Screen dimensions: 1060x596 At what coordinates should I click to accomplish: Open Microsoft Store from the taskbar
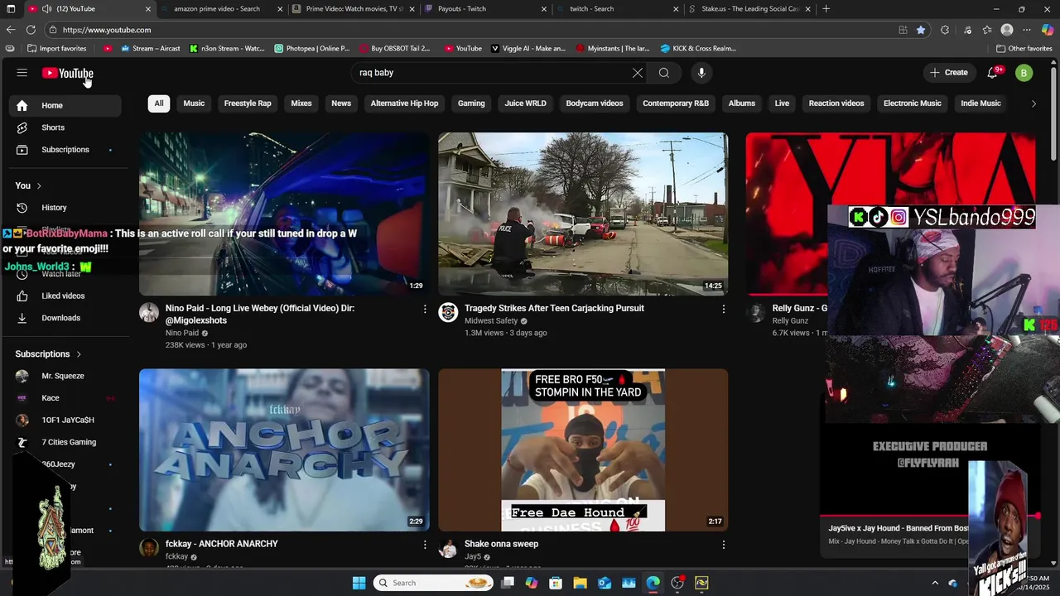coord(556,583)
